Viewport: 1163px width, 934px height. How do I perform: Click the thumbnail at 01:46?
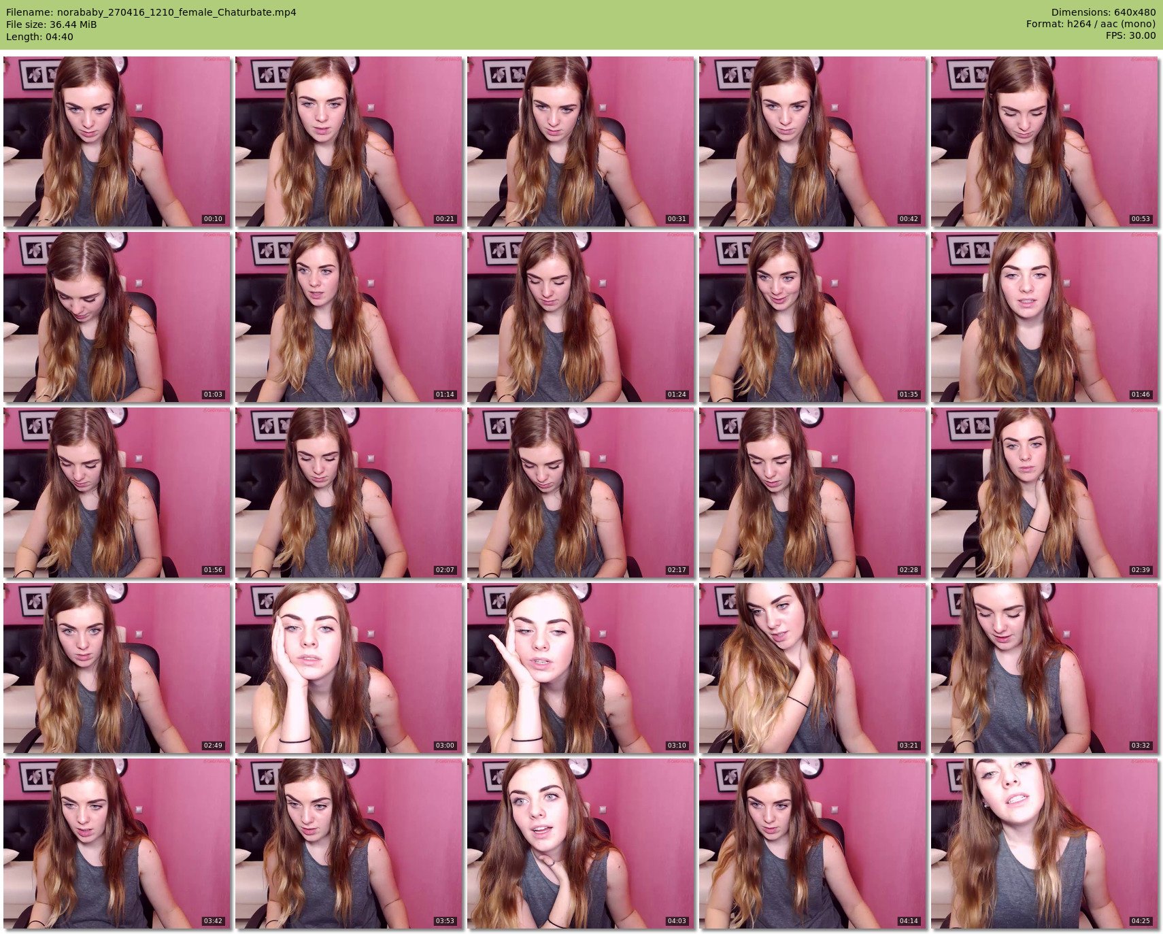point(1044,317)
